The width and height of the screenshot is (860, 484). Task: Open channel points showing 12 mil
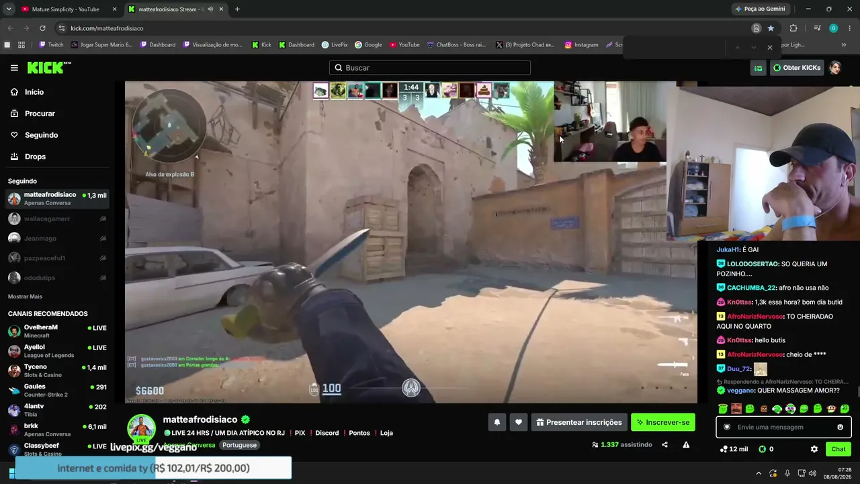click(x=734, y=449)
